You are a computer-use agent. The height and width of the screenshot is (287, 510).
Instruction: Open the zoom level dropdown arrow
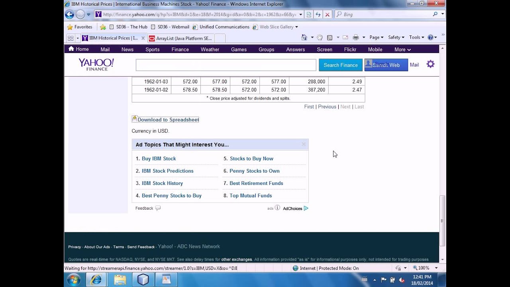point(436,268)
